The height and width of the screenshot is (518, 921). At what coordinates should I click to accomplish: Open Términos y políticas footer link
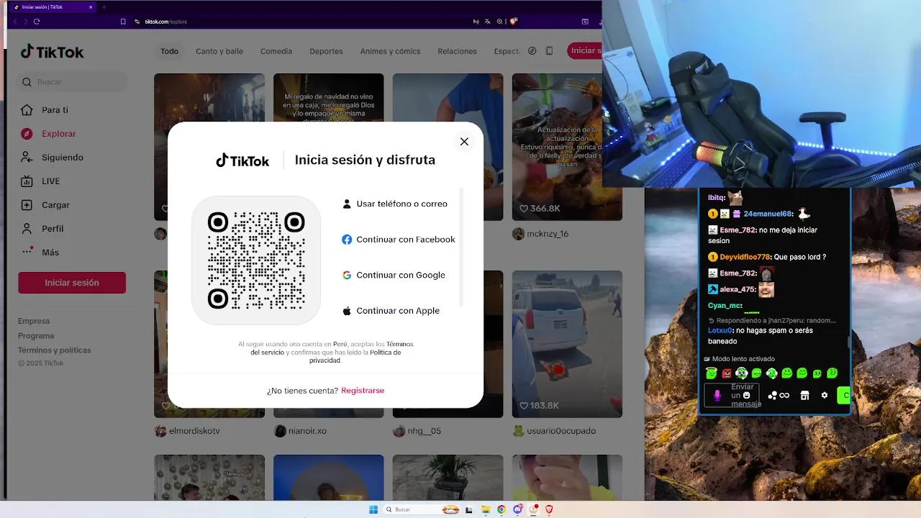[55, 350]
